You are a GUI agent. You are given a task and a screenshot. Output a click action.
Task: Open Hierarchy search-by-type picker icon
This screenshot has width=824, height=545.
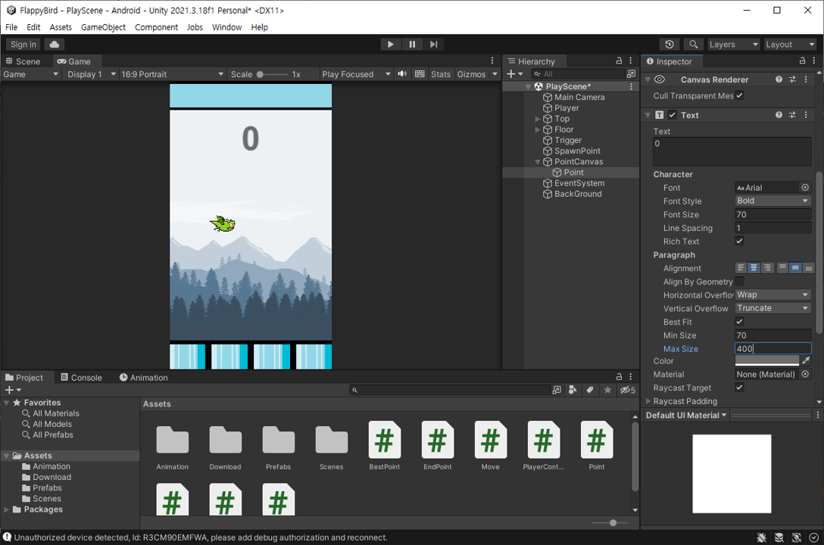click(x=631, y=74)
